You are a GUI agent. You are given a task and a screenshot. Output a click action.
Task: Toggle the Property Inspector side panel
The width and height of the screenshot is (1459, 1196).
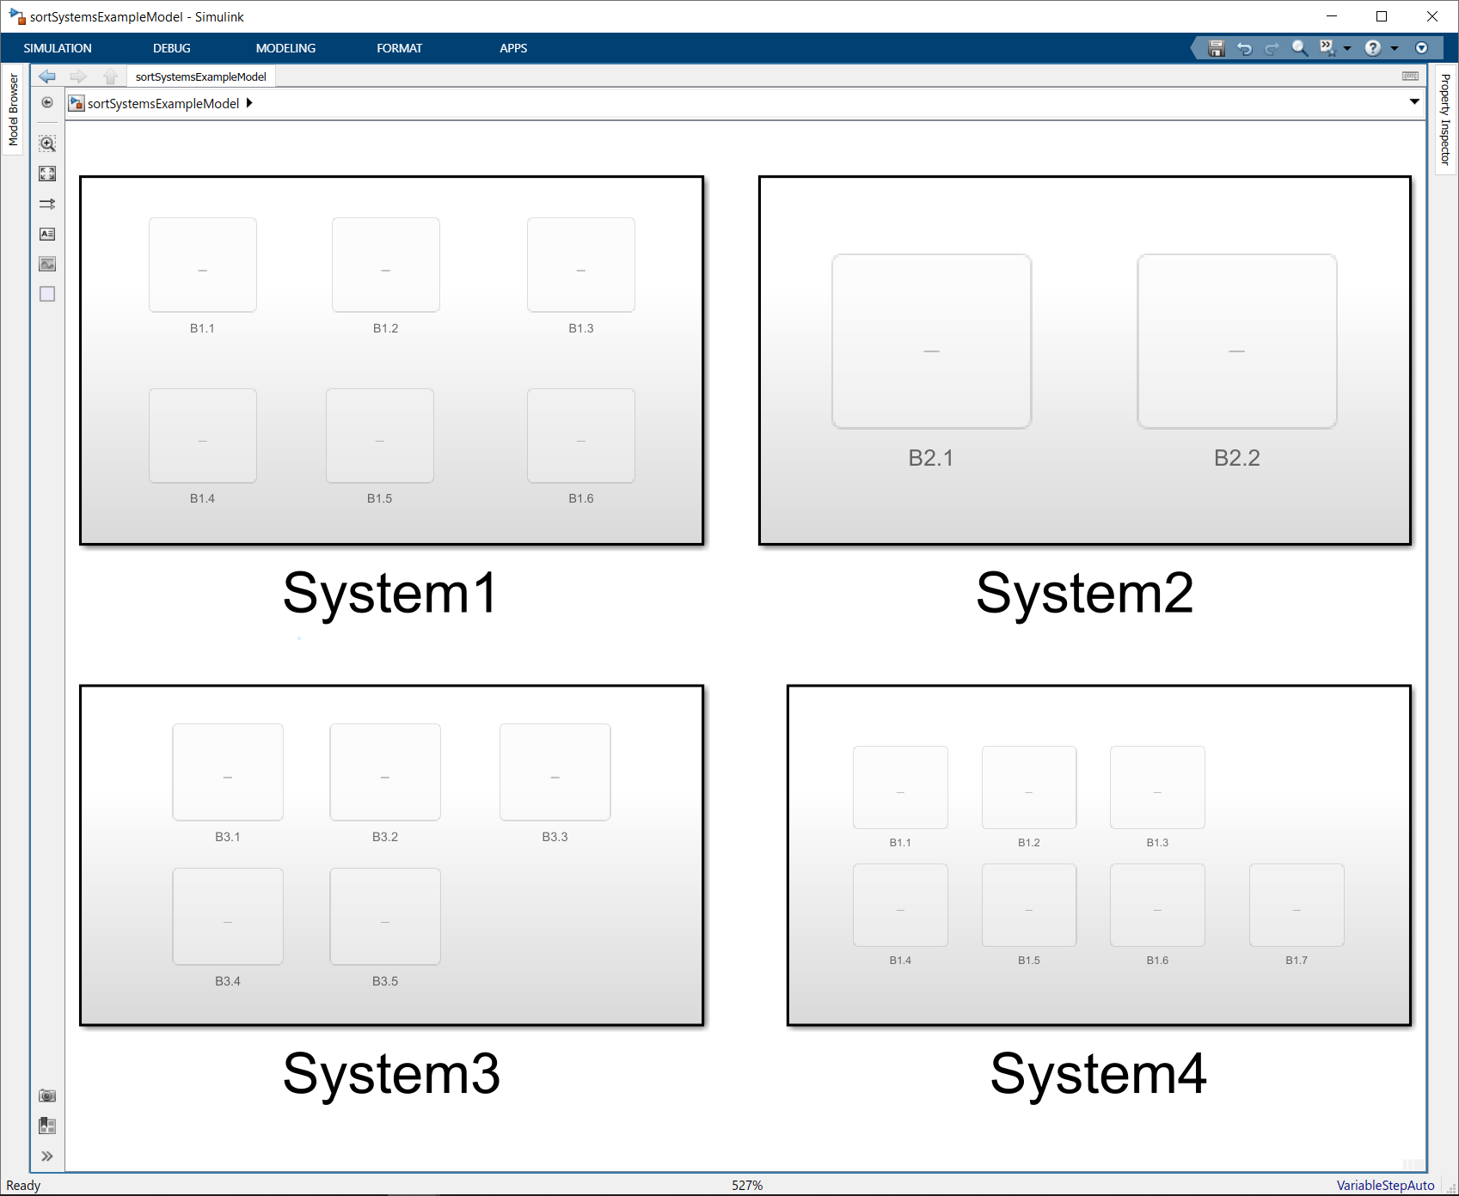pyautogui.click(x=1445, y=119)
